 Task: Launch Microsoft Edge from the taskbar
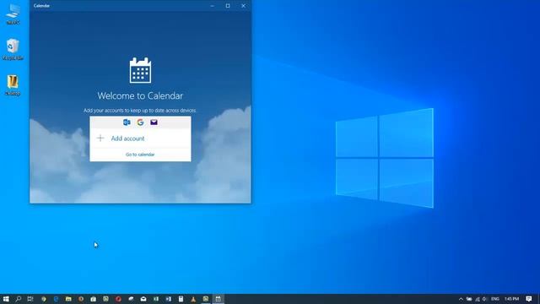click(x=56, y=299)
